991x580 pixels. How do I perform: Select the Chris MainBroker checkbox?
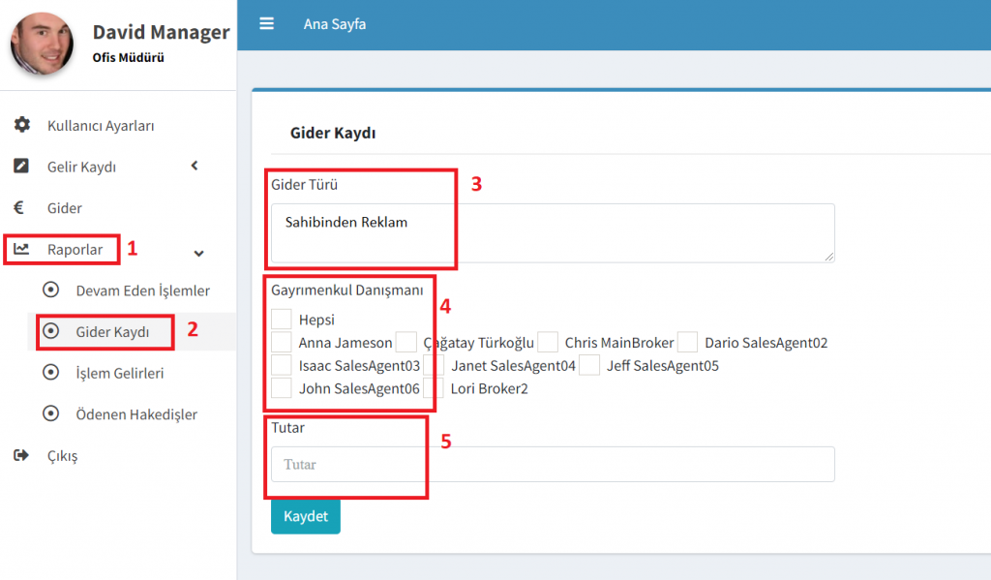pyautogui.click(x=548, y=342)
